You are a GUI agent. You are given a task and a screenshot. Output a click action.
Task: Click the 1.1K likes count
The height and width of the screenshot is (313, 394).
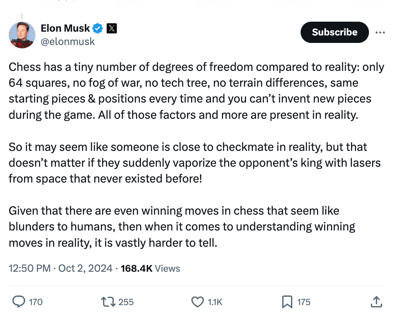pos(215,302)
